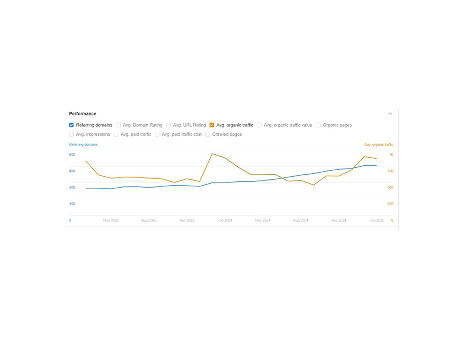Enable the Avg. Domain Rating metric
Screen dimensions: 461x337
[x=118, y=125]
